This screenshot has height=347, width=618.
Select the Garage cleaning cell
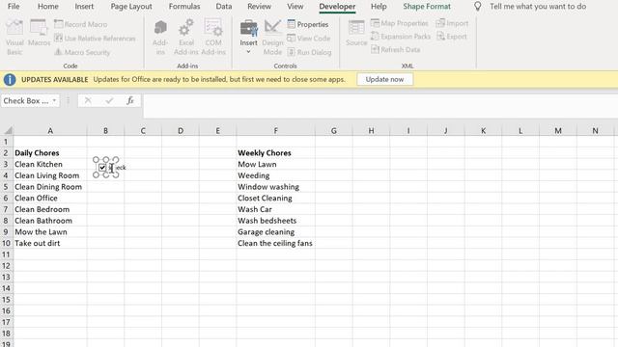(275, 231)
